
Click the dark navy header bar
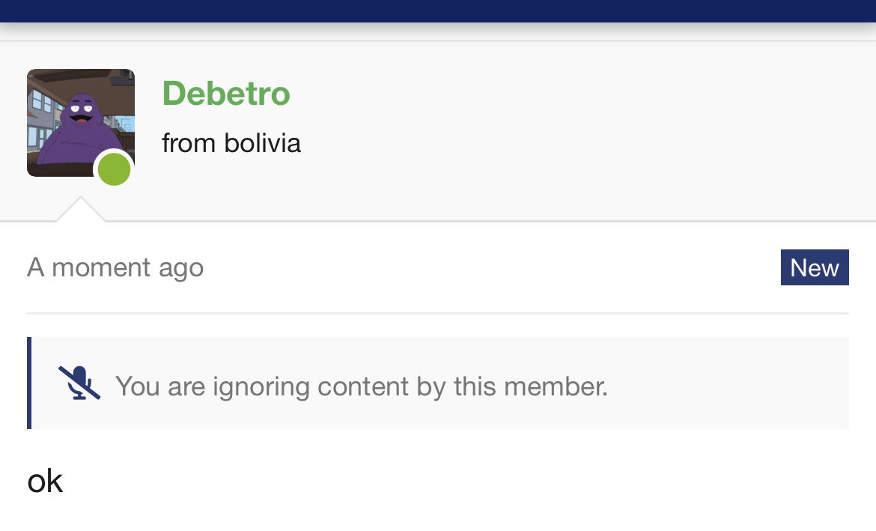coord(438,10)
